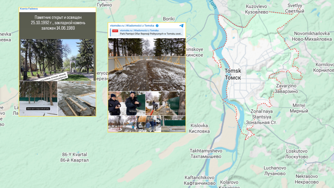This screenshot has width=334, height=188.
Task: Select the Kislovka village label
Action: [199, 128]
